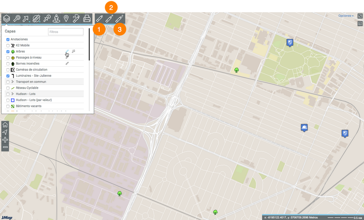Uncheck the Arbres layer checkbox
The image size is (364, 220).
pyautogui.click(x=8, y=52)
